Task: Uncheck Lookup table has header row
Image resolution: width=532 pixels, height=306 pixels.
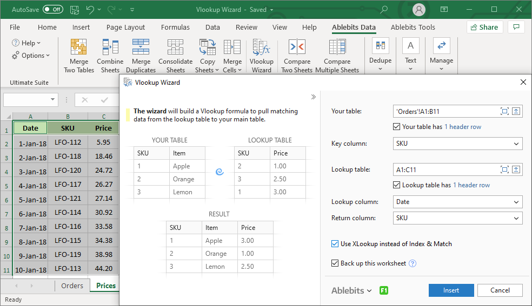Action: tap(396, 185)
